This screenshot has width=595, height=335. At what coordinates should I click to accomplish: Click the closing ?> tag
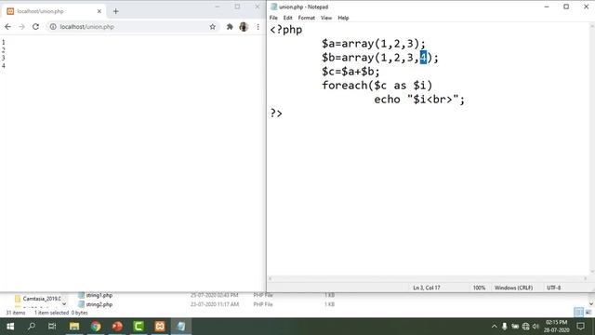point(276,114)
